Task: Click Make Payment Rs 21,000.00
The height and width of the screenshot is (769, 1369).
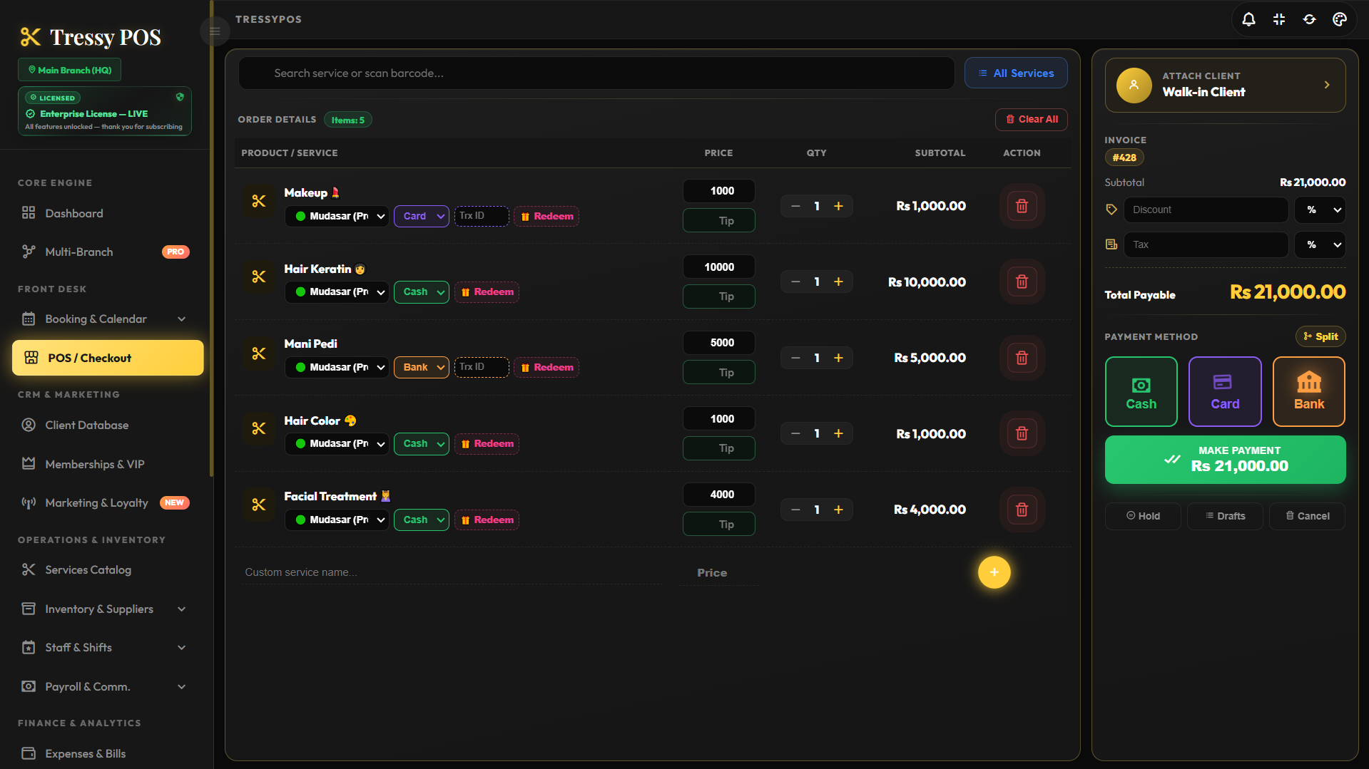Action: click(1225, 460)
